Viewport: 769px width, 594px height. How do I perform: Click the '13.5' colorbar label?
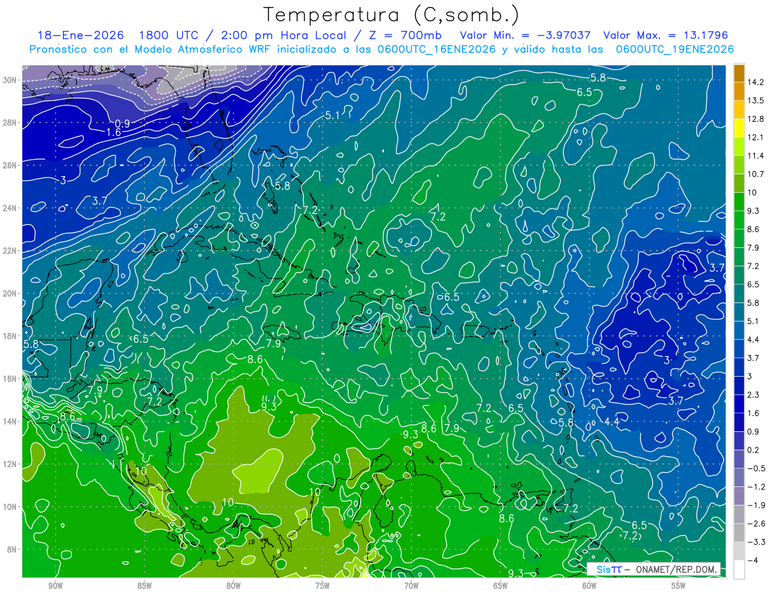tap(756, 101)
